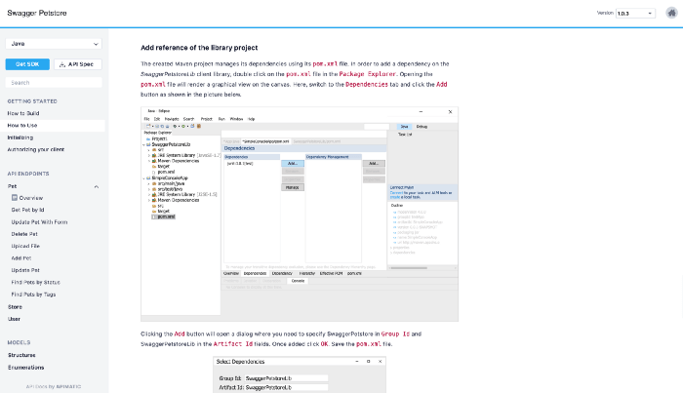Open the Add Pet endpoint
The height and width of the screenshot is (393, 683).
(x=21, y=258)
